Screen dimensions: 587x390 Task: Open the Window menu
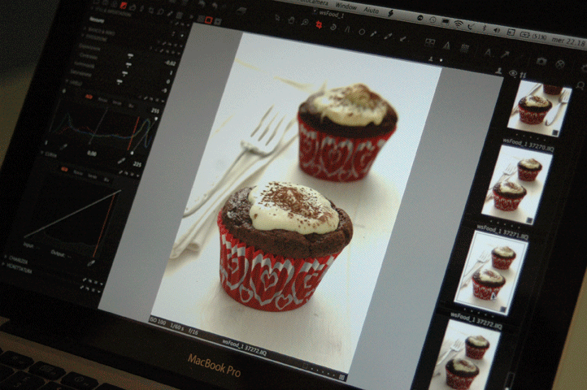[x=346, y=6]
